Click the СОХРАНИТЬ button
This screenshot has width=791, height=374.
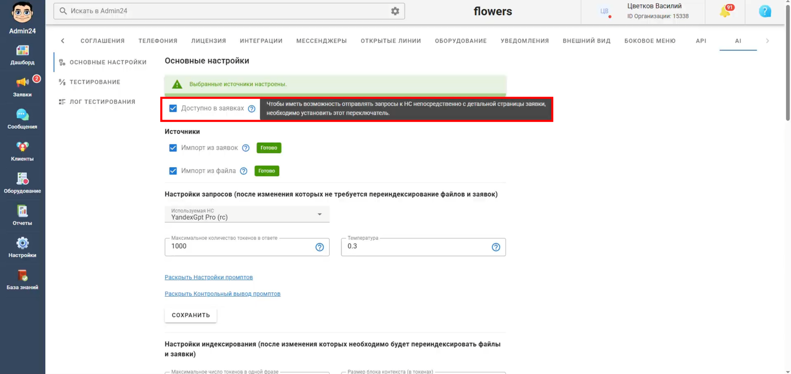point(191,315)
